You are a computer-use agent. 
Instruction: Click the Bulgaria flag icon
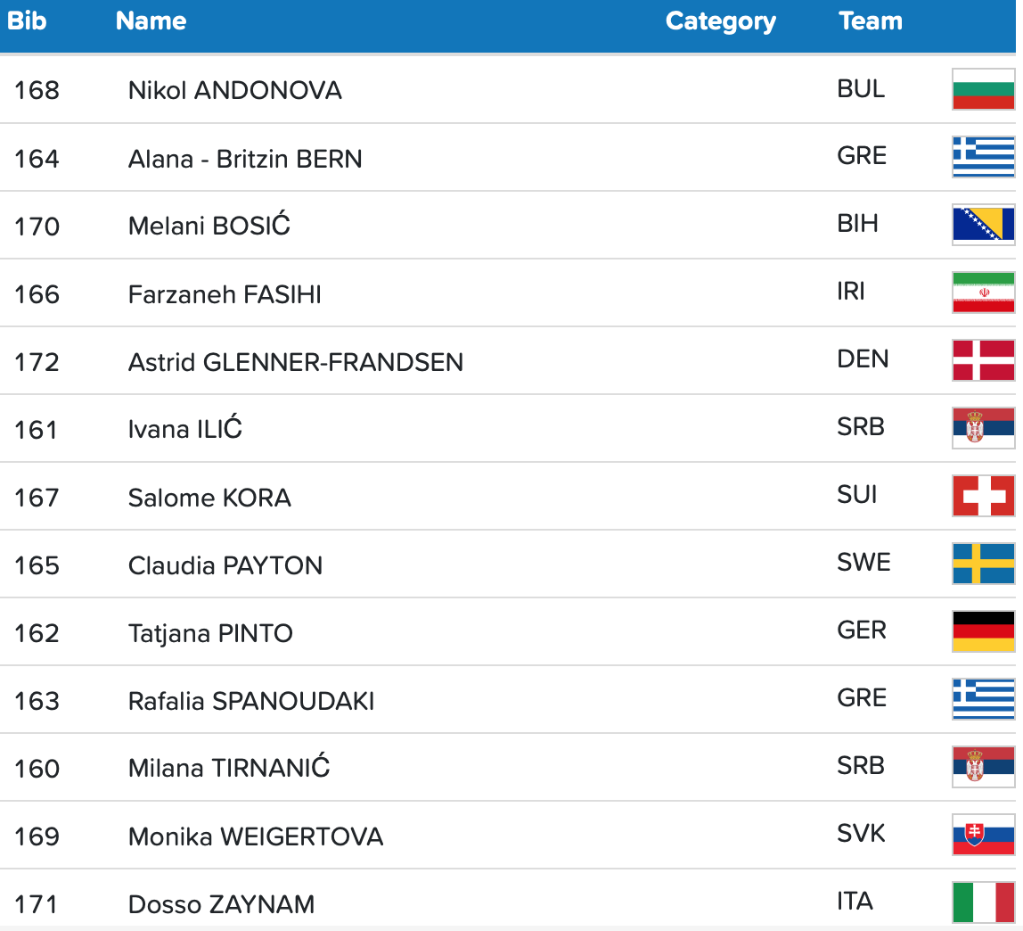click(983, 89)
